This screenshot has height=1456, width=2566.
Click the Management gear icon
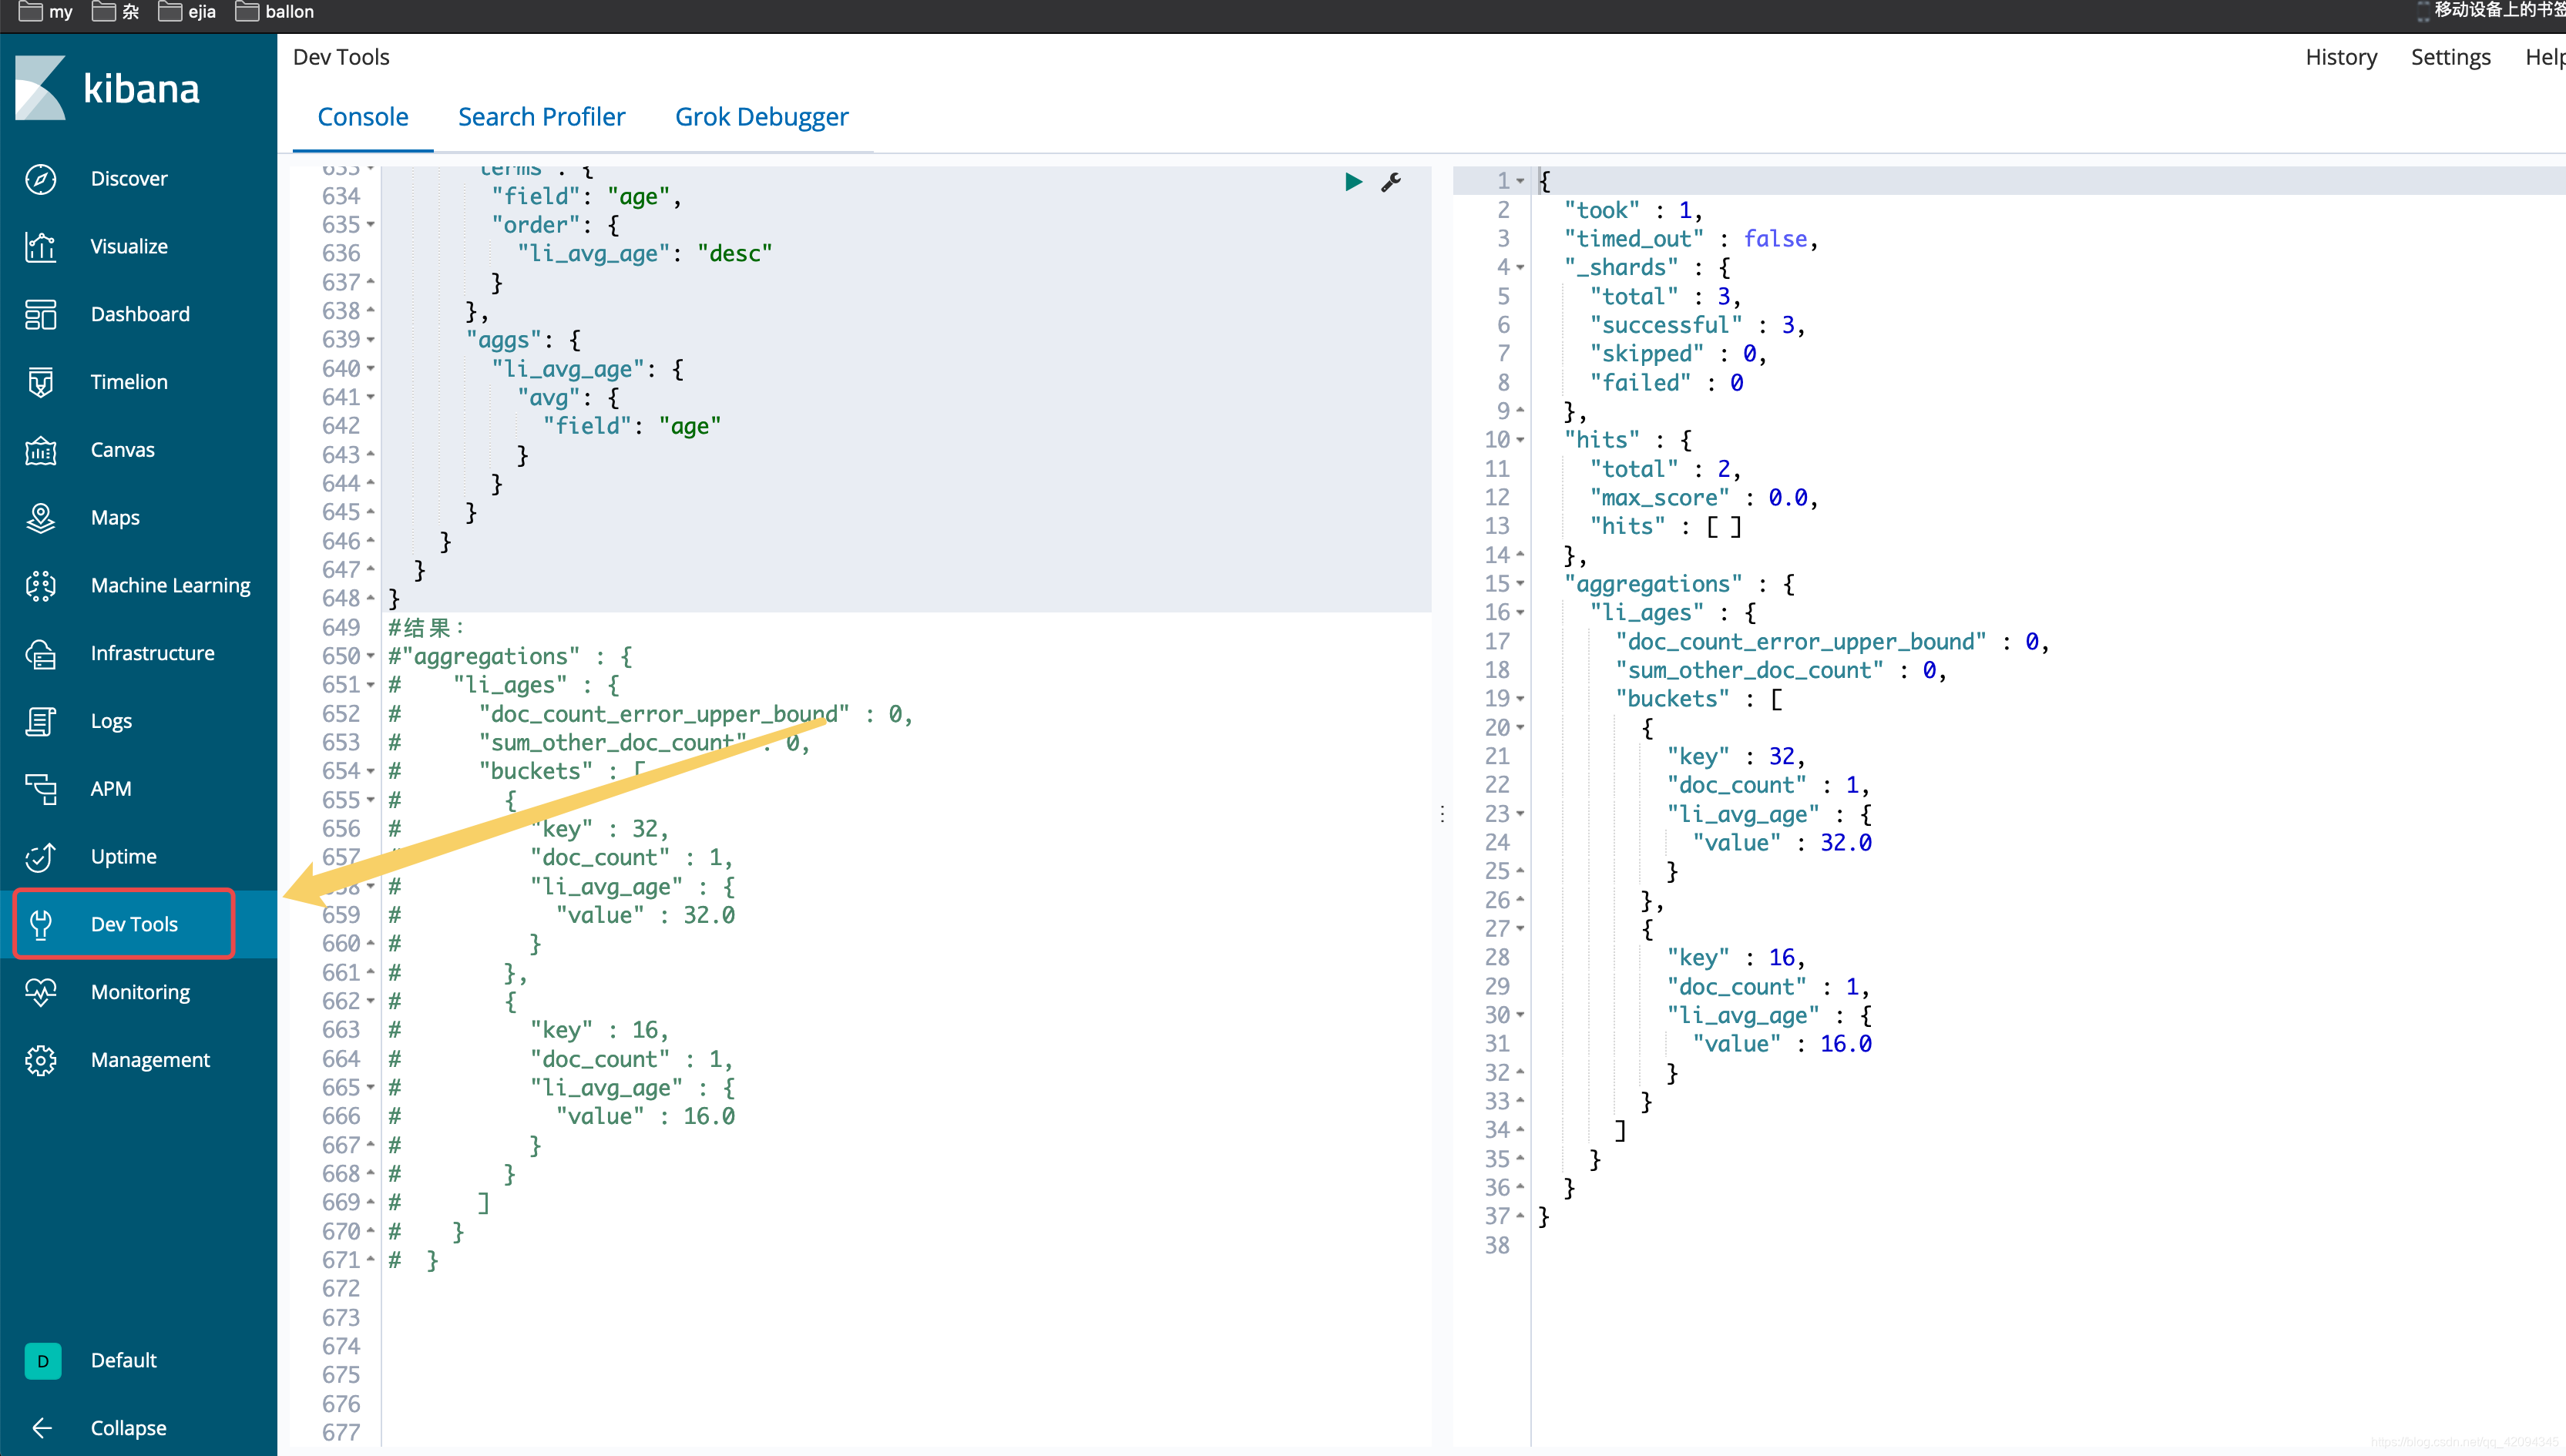click(x=41, y=1060)
